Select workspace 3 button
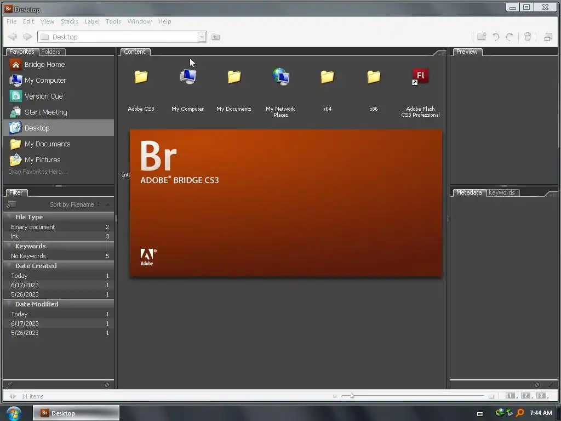561x421 pixels. [542, 396]
